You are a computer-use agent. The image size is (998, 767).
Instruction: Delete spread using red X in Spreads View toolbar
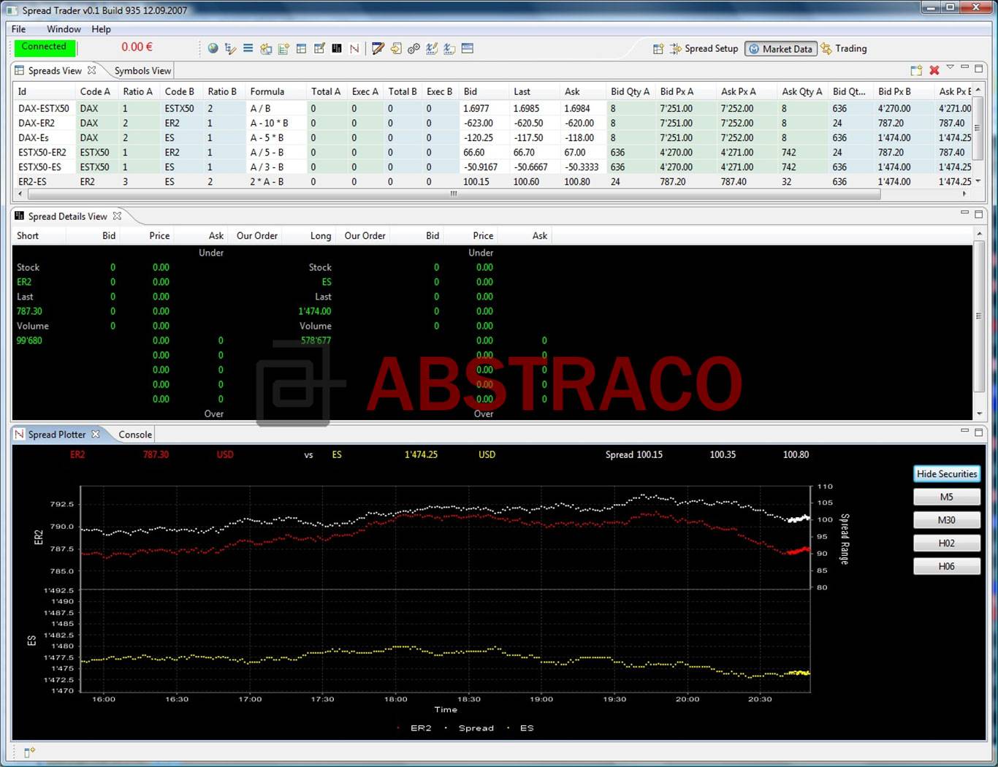[x=935, y=70]
